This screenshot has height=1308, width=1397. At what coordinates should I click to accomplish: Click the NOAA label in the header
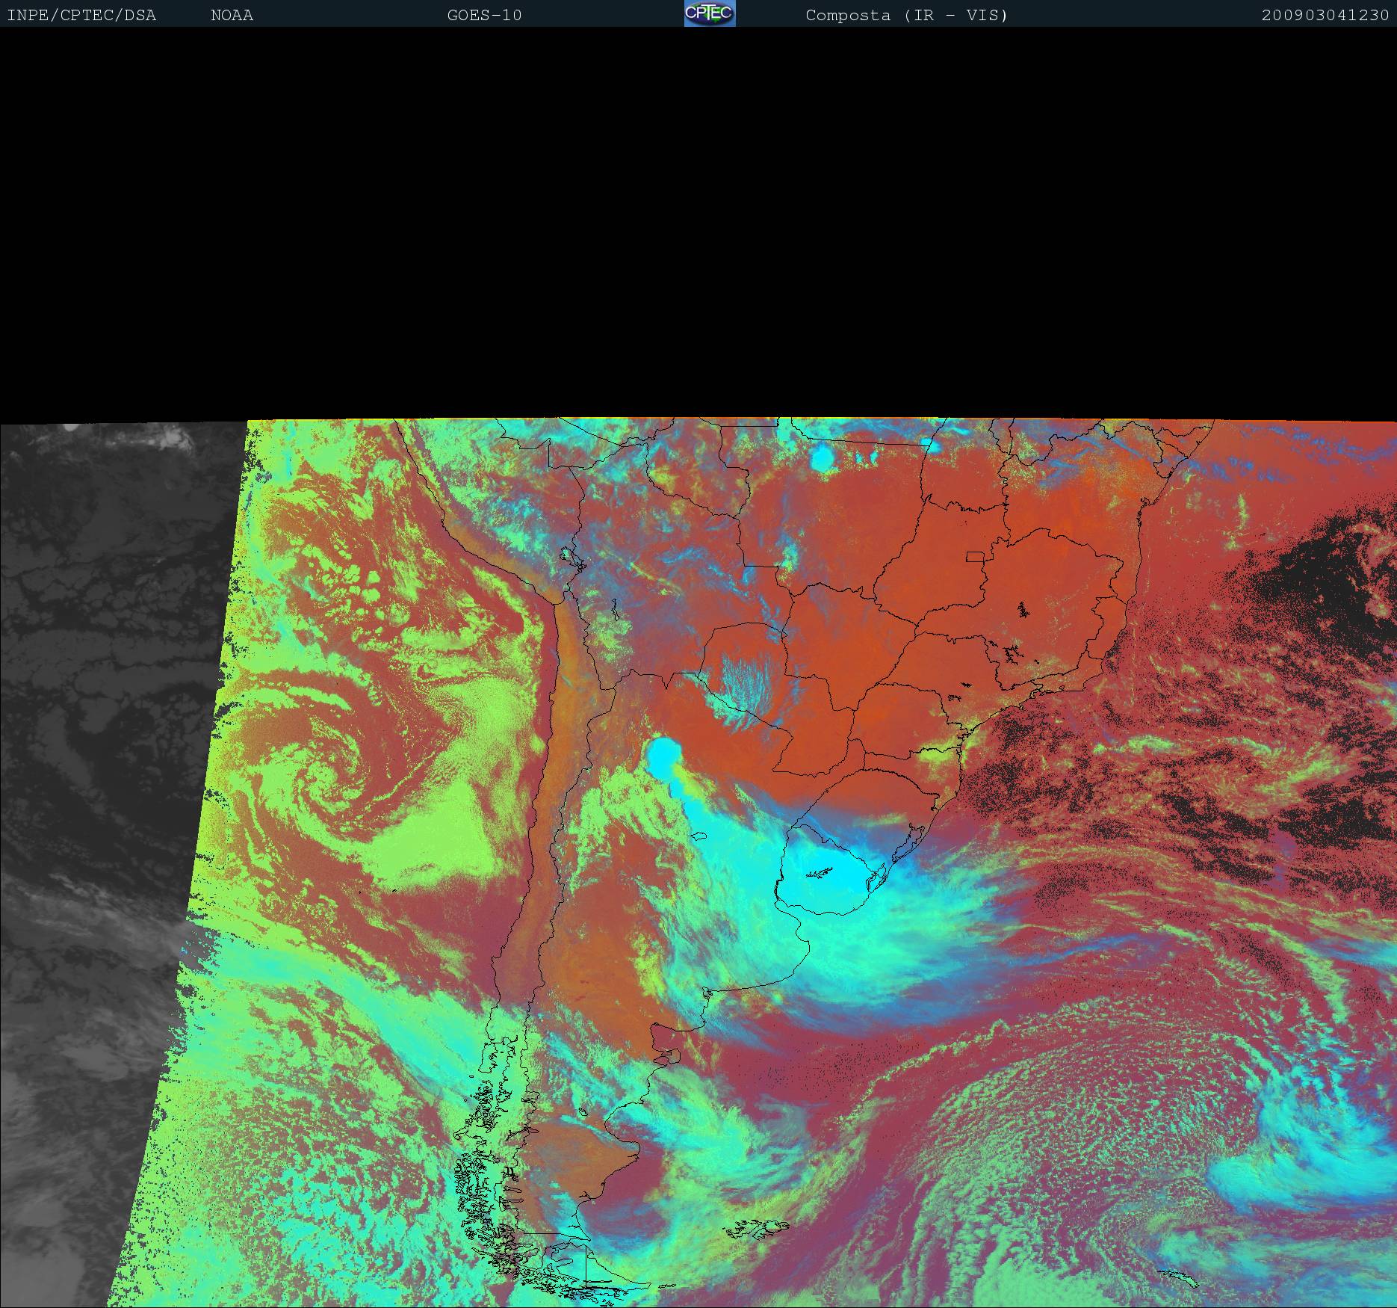point(232,16)
